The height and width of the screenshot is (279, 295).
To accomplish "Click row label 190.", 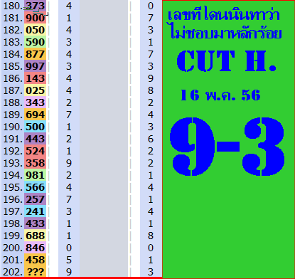I will point(13,127).
